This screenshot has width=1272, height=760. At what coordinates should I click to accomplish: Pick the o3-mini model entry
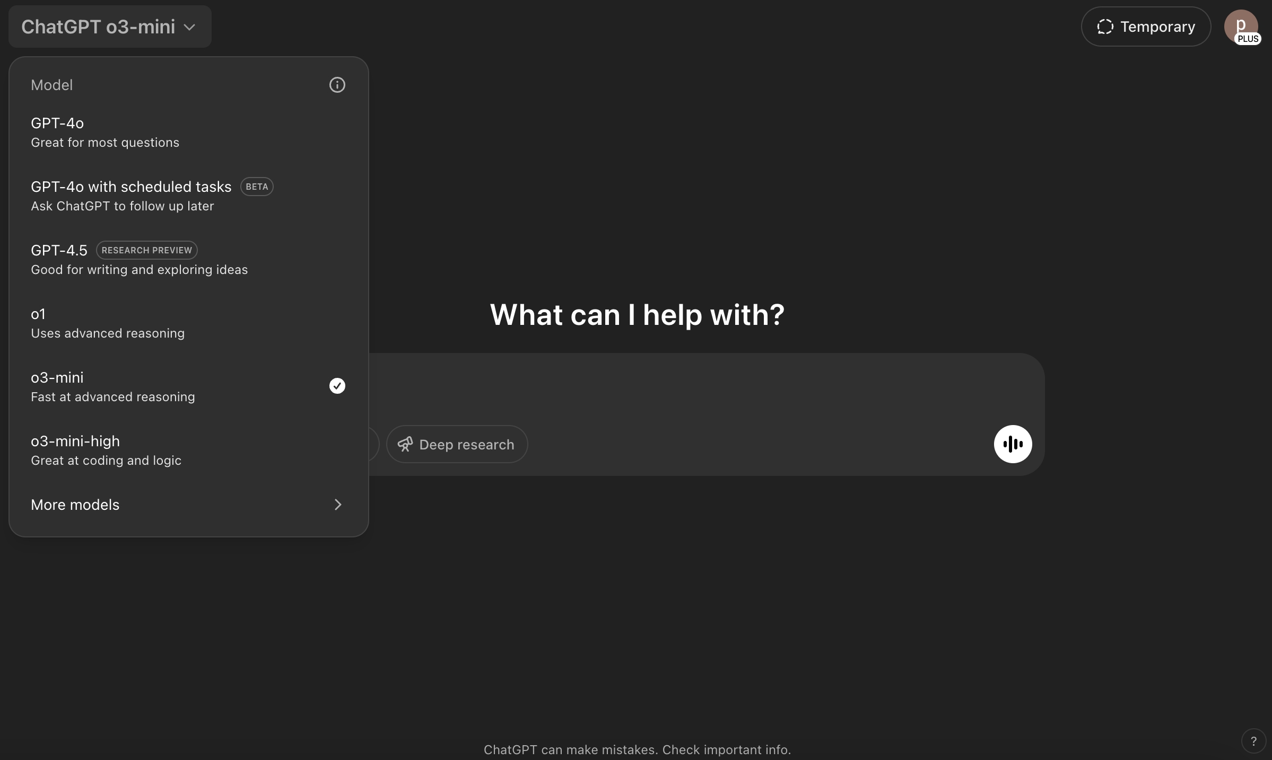click(188, 387)
